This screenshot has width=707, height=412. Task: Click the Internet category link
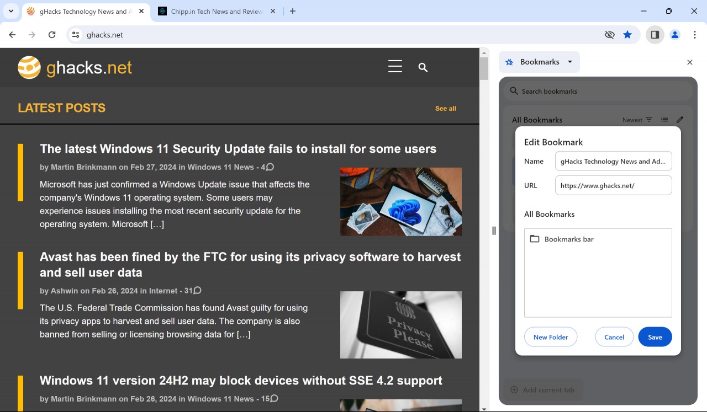[163, 291]
